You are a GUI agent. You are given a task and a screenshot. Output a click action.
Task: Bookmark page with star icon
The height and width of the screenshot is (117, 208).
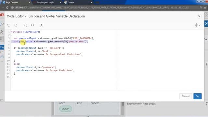(205, 7)
